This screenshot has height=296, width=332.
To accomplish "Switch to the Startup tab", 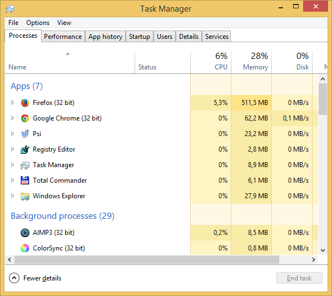I will (140, 37).
